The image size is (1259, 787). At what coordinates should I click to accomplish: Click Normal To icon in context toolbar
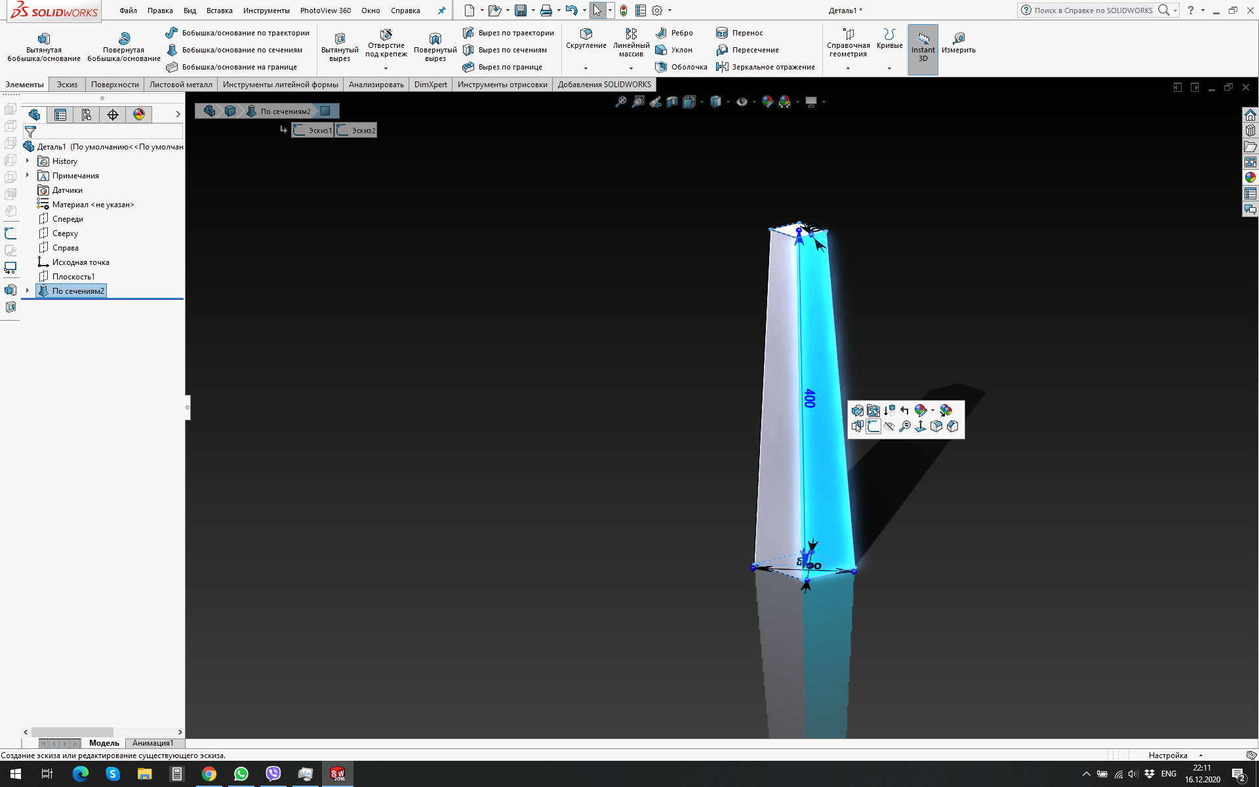(921, 426)
